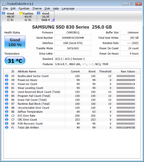Click the Power On Hours value 9 hours
The height and width of the screenshot is (162, 144).
pyautogui.click(x=129, y=54)
